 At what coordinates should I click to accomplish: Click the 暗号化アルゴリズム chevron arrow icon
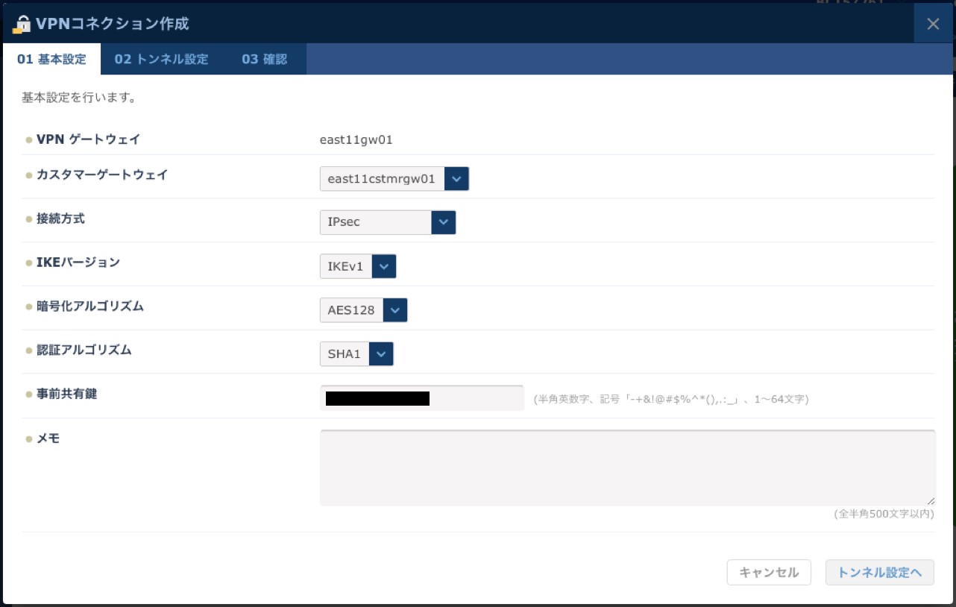395,310
